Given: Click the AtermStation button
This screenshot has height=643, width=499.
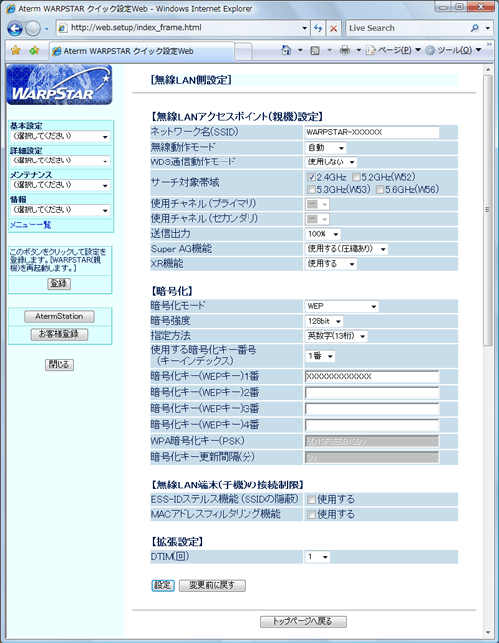Looking at the screenshot, I should [x=59, y=317].
